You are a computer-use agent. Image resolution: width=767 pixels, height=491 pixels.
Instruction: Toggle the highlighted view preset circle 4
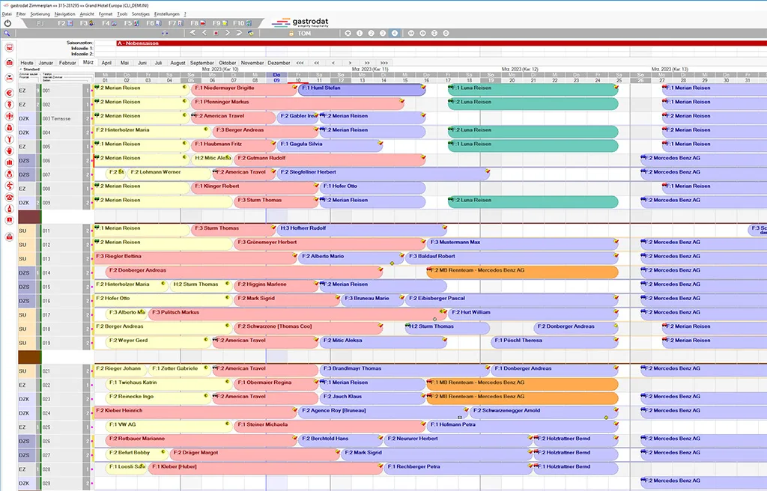coord(395,33)
